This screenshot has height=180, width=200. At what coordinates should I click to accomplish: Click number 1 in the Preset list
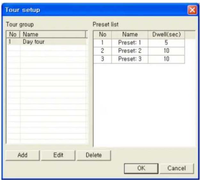point(103,43)
